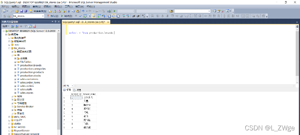Pin the Object Explorer panel

click(x=55, y=21)
